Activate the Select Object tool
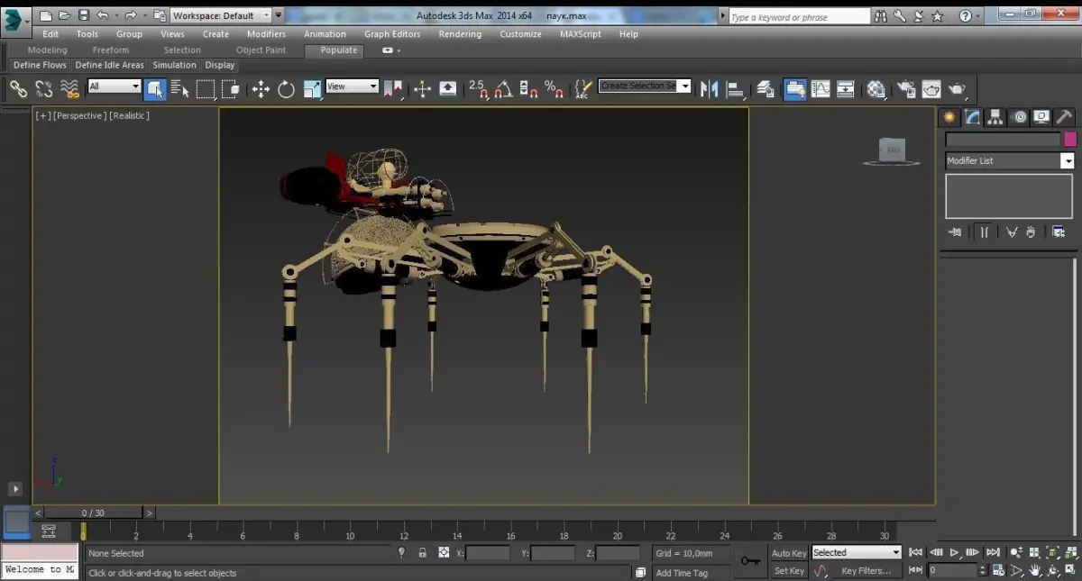The image size is (1082, 581). (x=155, y=88)
